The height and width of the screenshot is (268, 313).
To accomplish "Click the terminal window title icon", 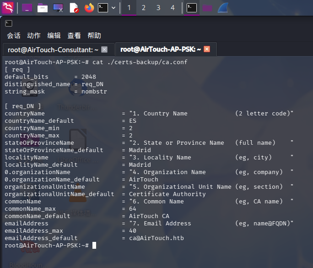I will pyautogui.click(x=9, y=23).
